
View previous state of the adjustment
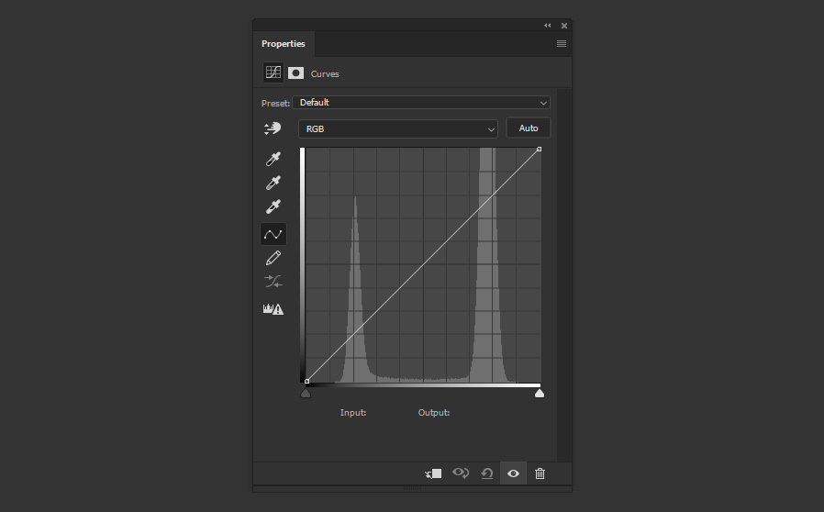461,473
